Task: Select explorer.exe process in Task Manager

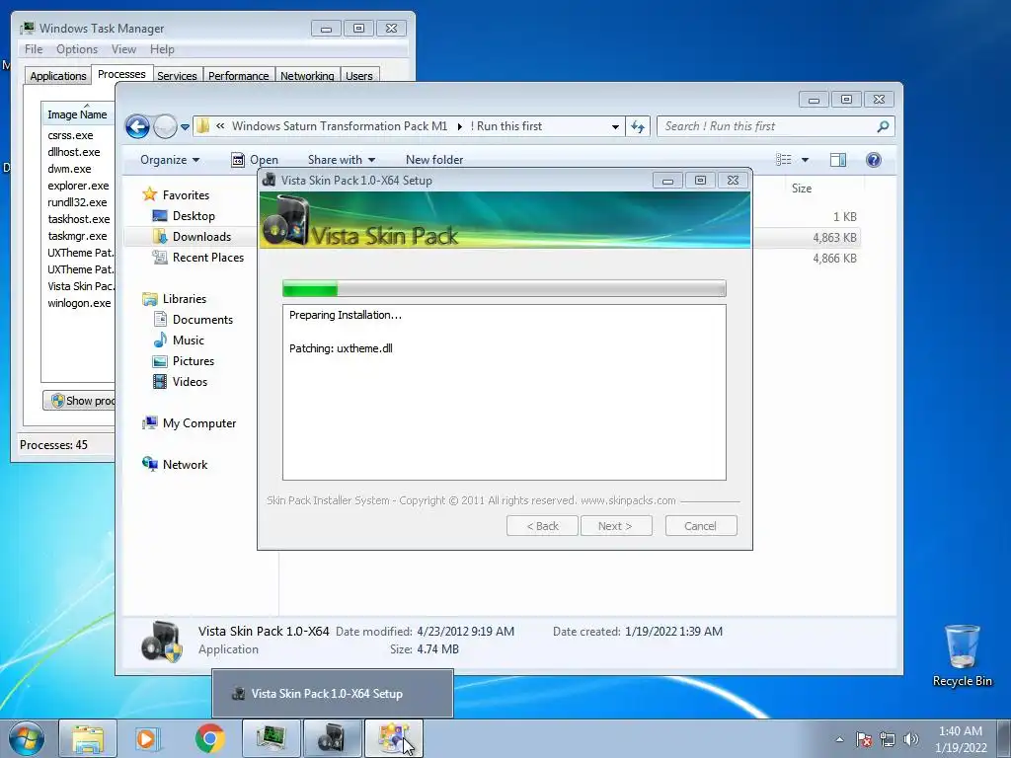Action: [x=78, y=186]
